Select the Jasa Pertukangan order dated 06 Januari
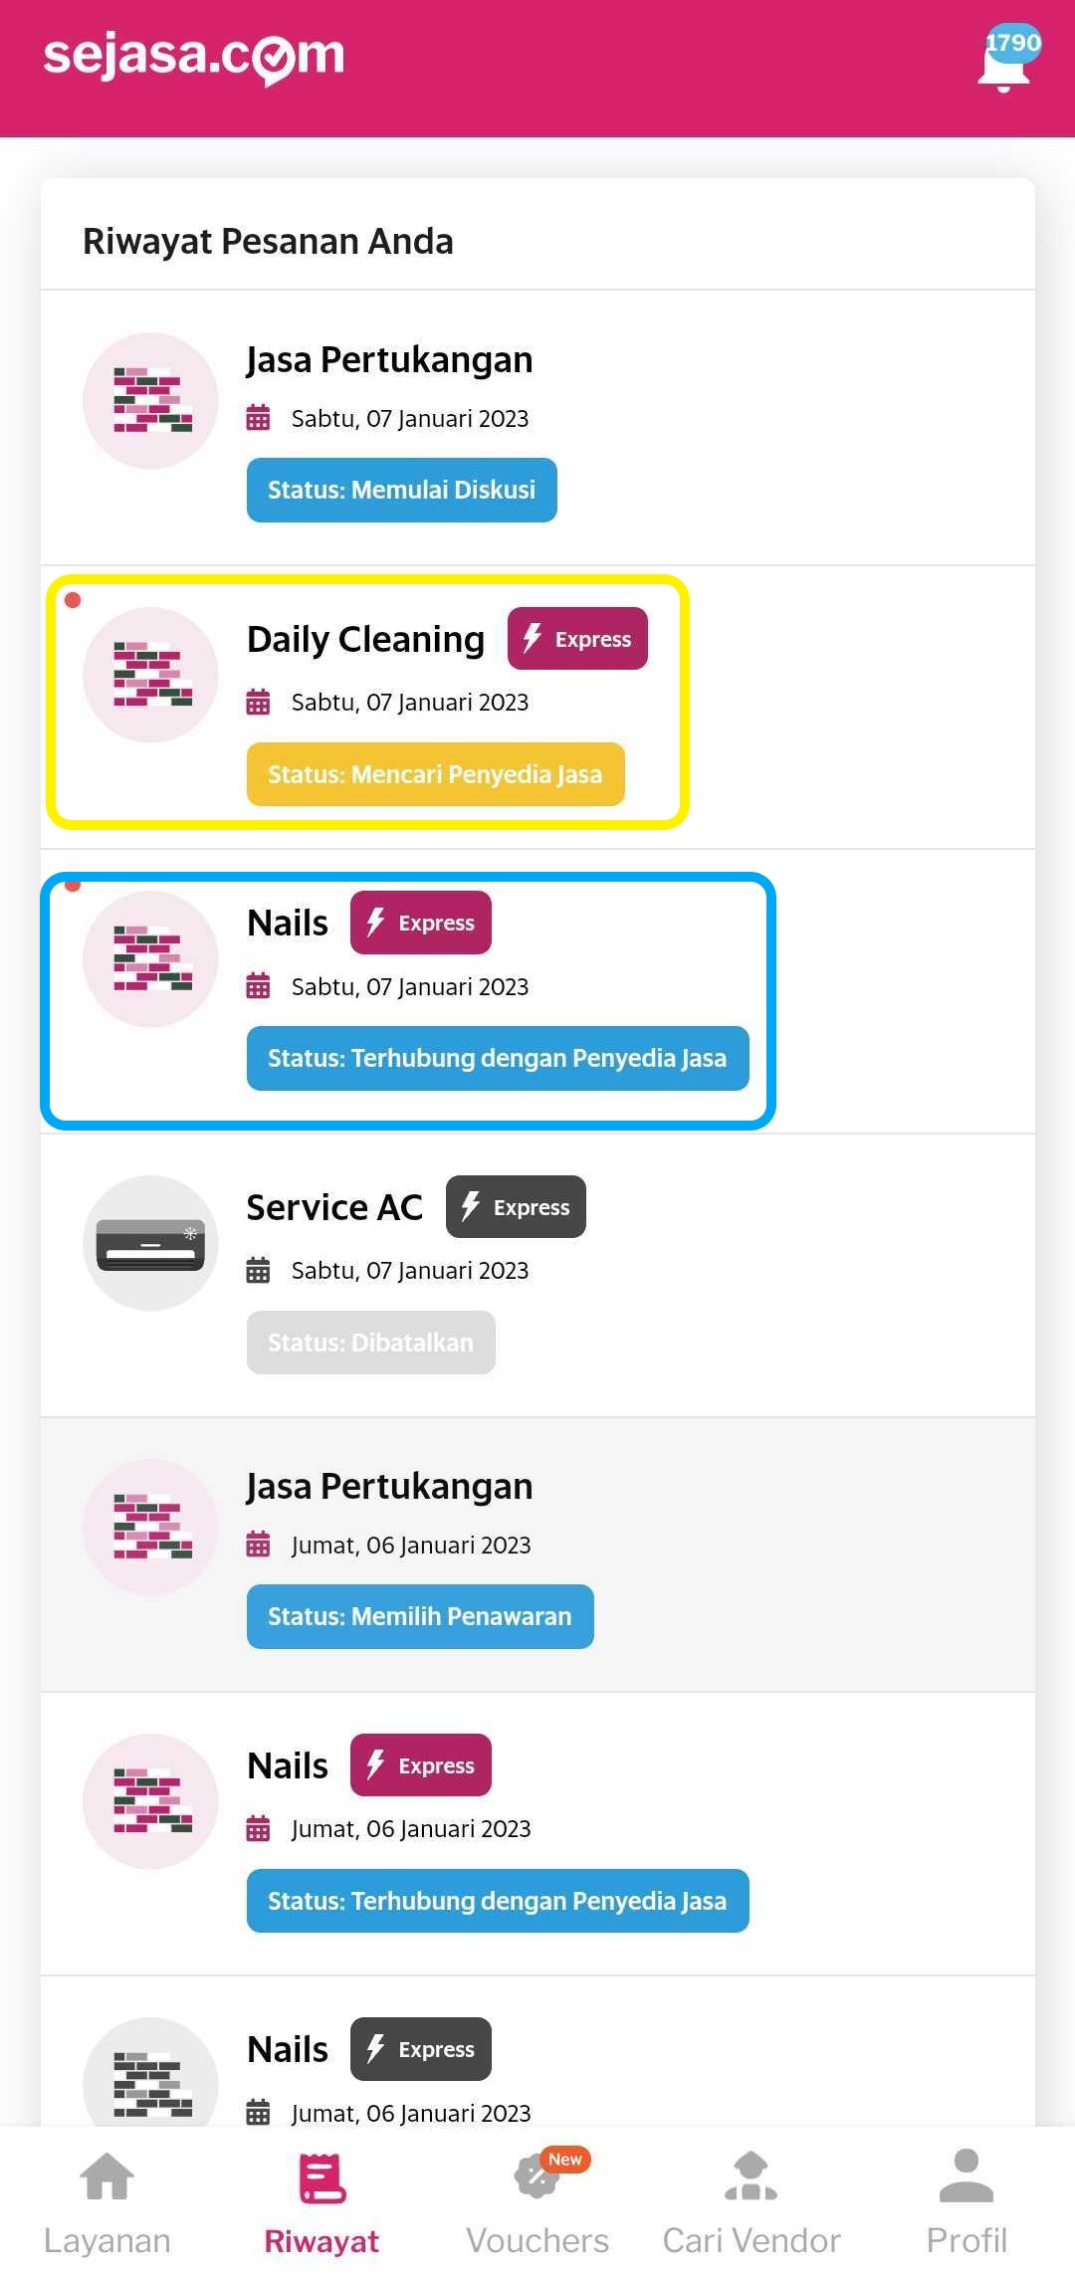Screen dimensions: 1075x2280 pyautogui.click(x=389, y=1487)
